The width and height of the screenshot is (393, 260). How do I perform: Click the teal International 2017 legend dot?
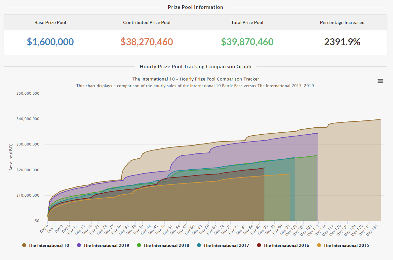[x=199, y=245]
